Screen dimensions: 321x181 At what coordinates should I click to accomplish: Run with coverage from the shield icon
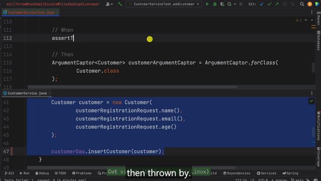[x=222, y=4]
